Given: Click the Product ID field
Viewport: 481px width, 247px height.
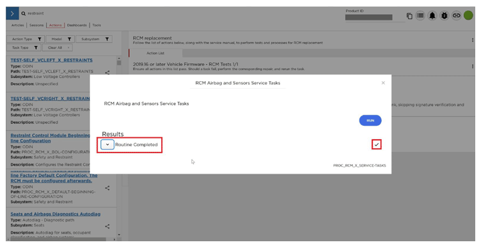Looking at the screenshot, I should click(368, 17).
